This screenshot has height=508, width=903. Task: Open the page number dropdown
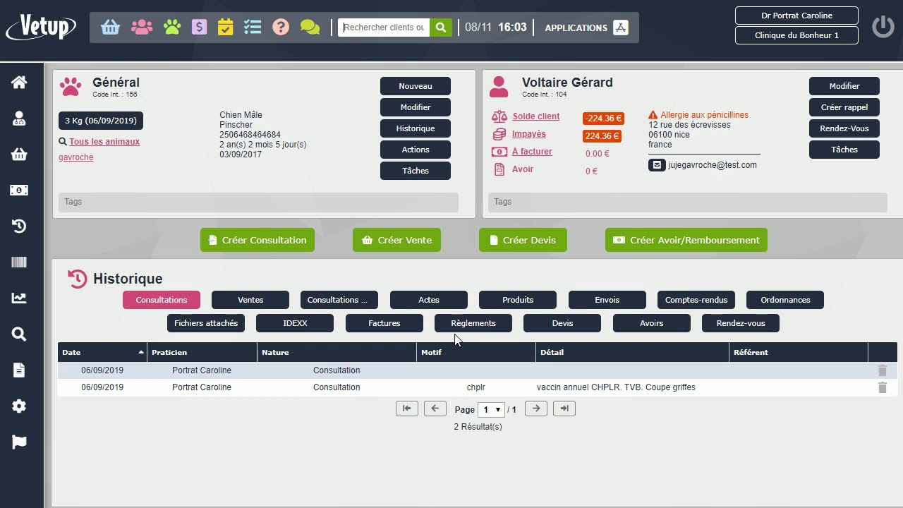[x=491, y=410]
